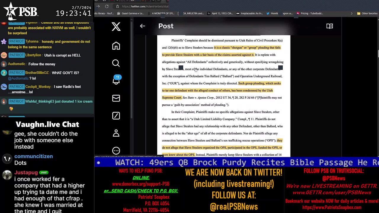Click the Libertylion chat username
Viewport: 379px width, 213px height.
(x=33, y=55)
